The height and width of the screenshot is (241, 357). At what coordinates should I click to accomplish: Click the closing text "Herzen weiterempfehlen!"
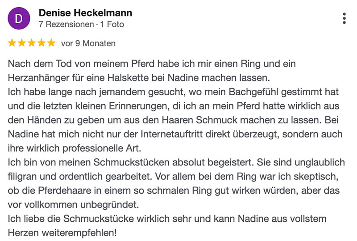[x=62, y=233]
